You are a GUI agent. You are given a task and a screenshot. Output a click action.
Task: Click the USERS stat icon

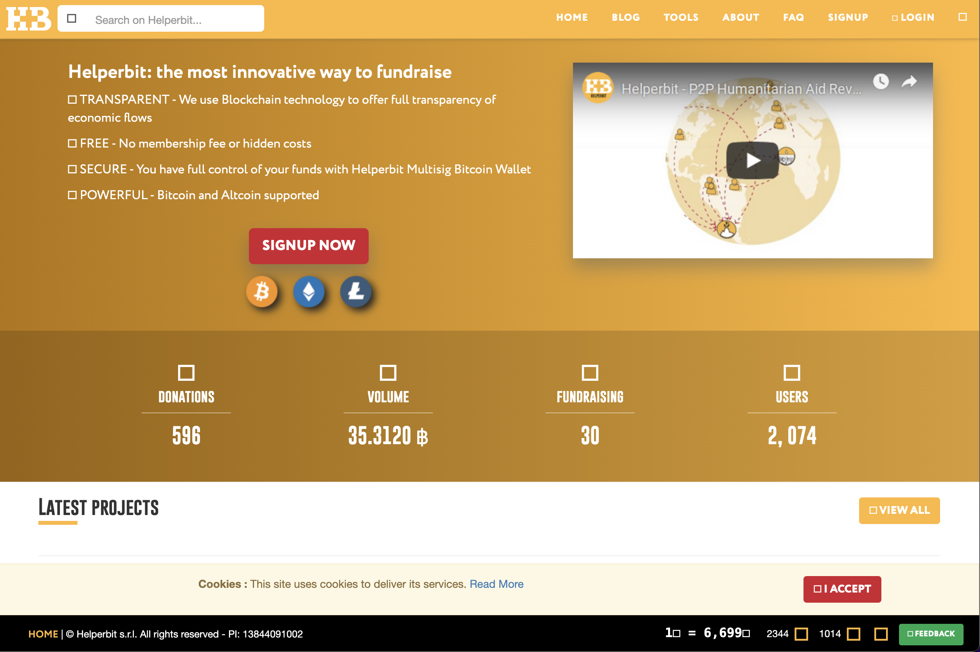792,373
